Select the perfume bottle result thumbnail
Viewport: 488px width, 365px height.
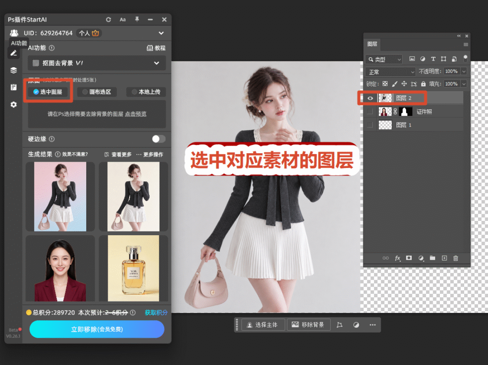133,268
